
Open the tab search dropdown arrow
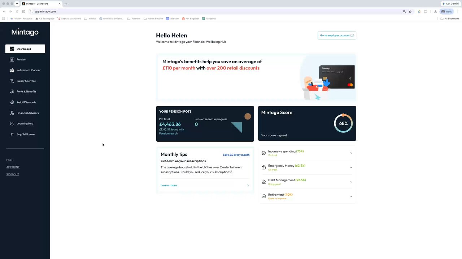17,4
